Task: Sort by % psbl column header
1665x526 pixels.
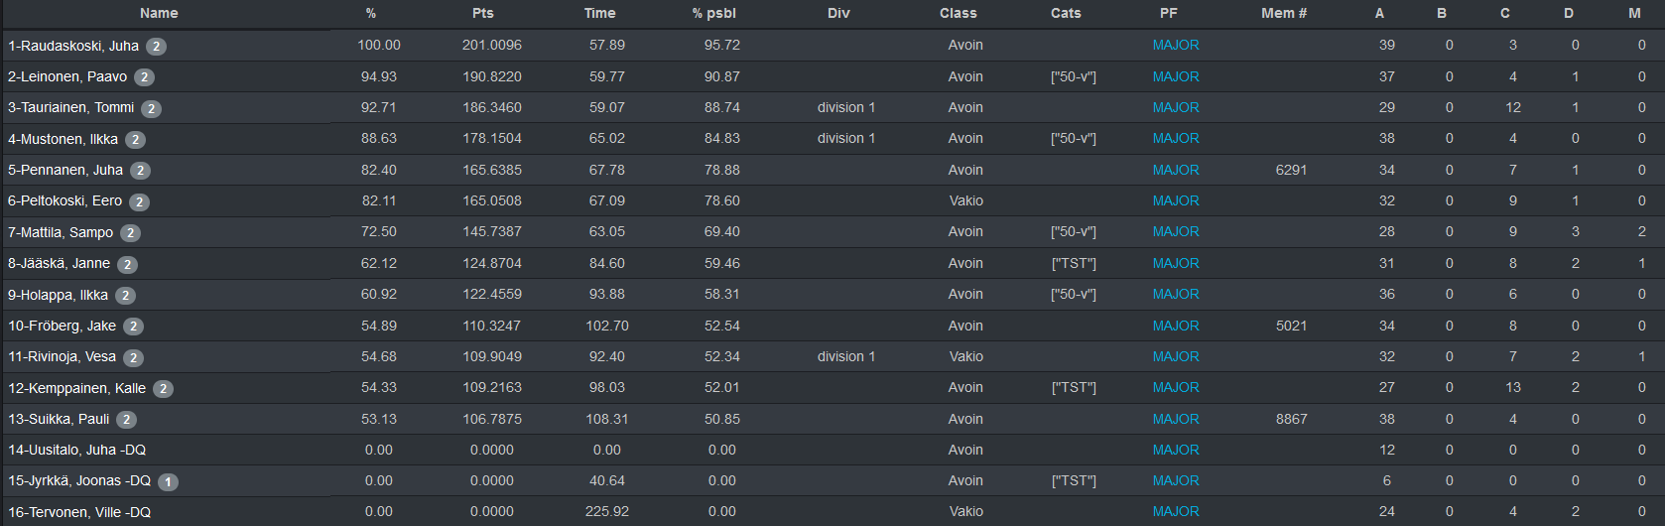Action: click(714, 13)
